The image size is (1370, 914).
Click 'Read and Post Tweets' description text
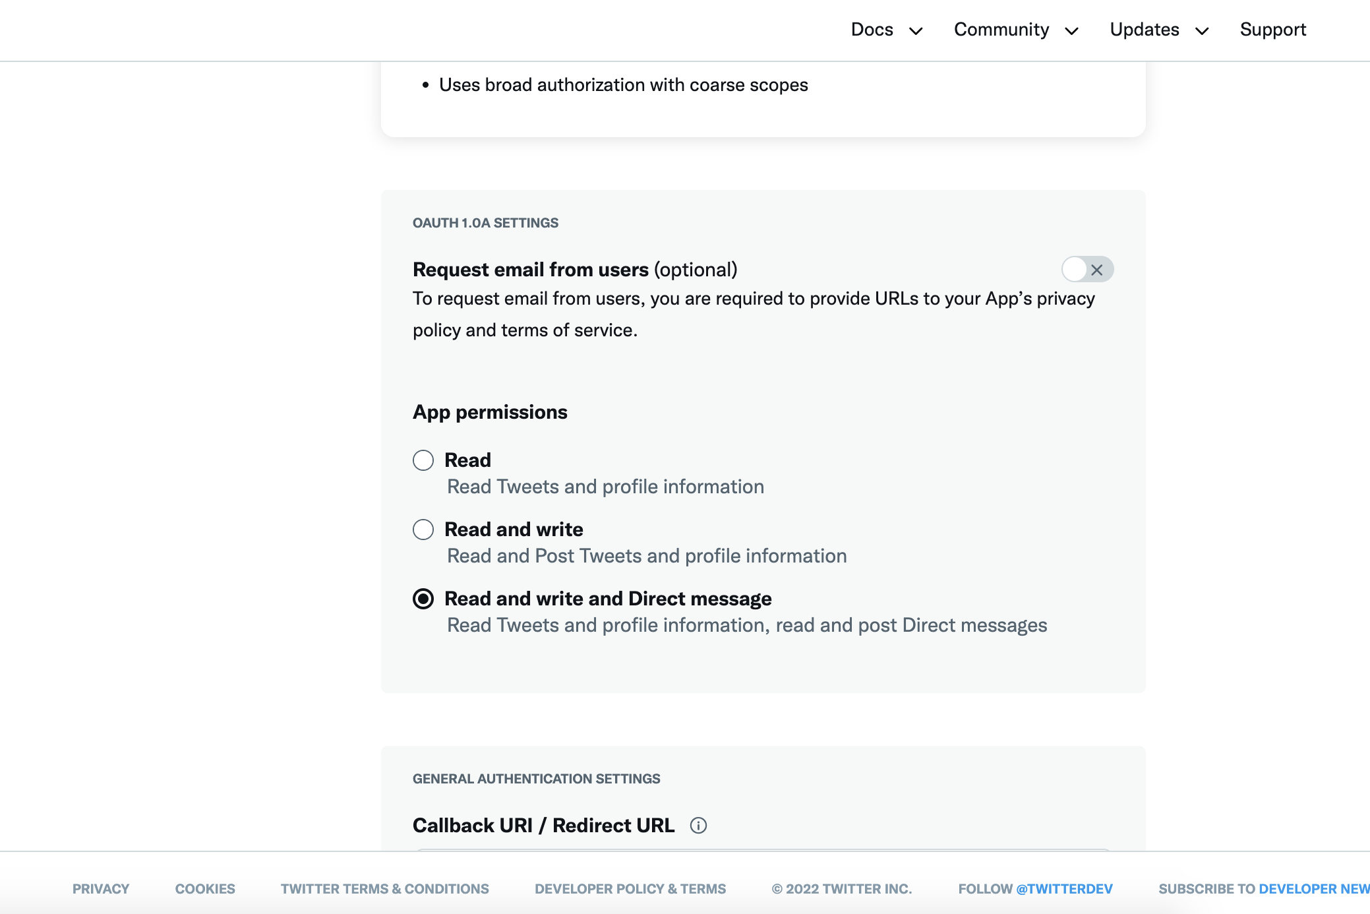click(x=647, y=556)
